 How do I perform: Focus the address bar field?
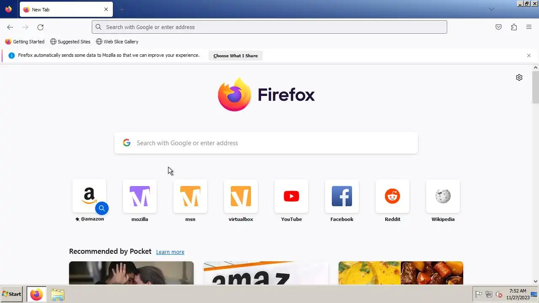tap(269, 27)
